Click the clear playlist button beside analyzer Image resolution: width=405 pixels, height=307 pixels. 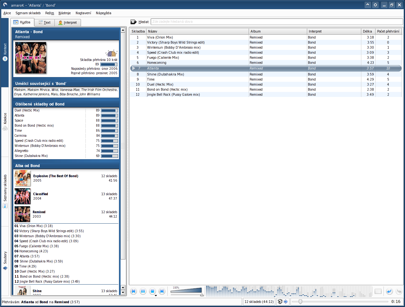pyautogui.click(x=378, y=291)
